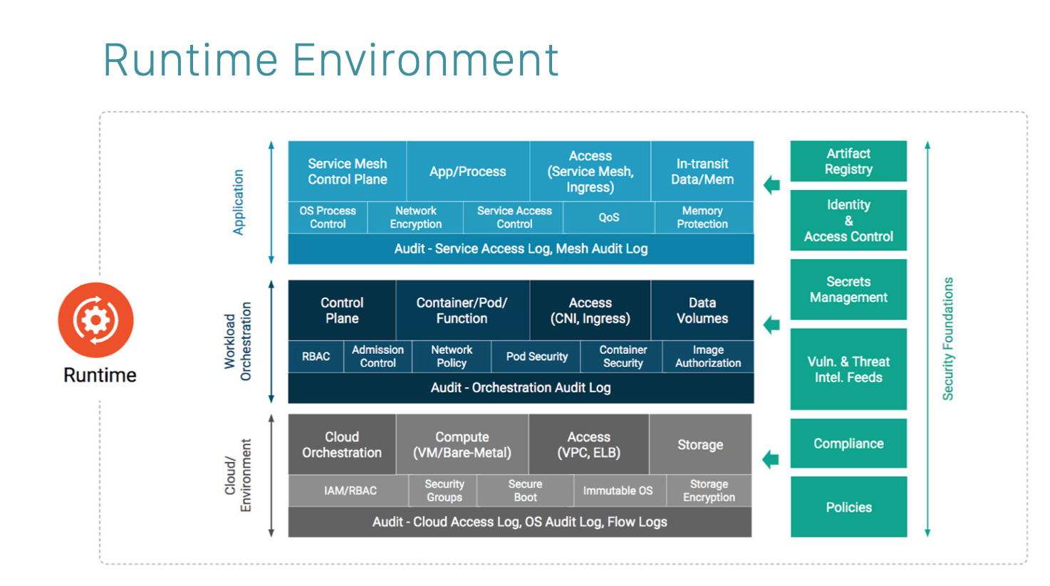The width and height of the screenshot is (1050, 586).
Task: Select the Artifact Registry box
Action: (x=848, y=161)
